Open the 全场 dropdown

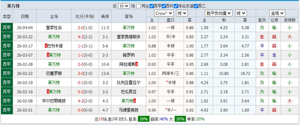277,13
